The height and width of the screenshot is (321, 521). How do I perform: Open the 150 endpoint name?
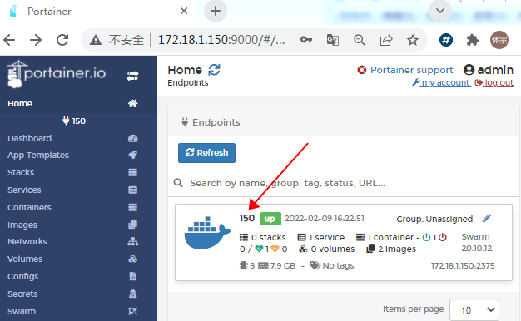tap(247, 218)
